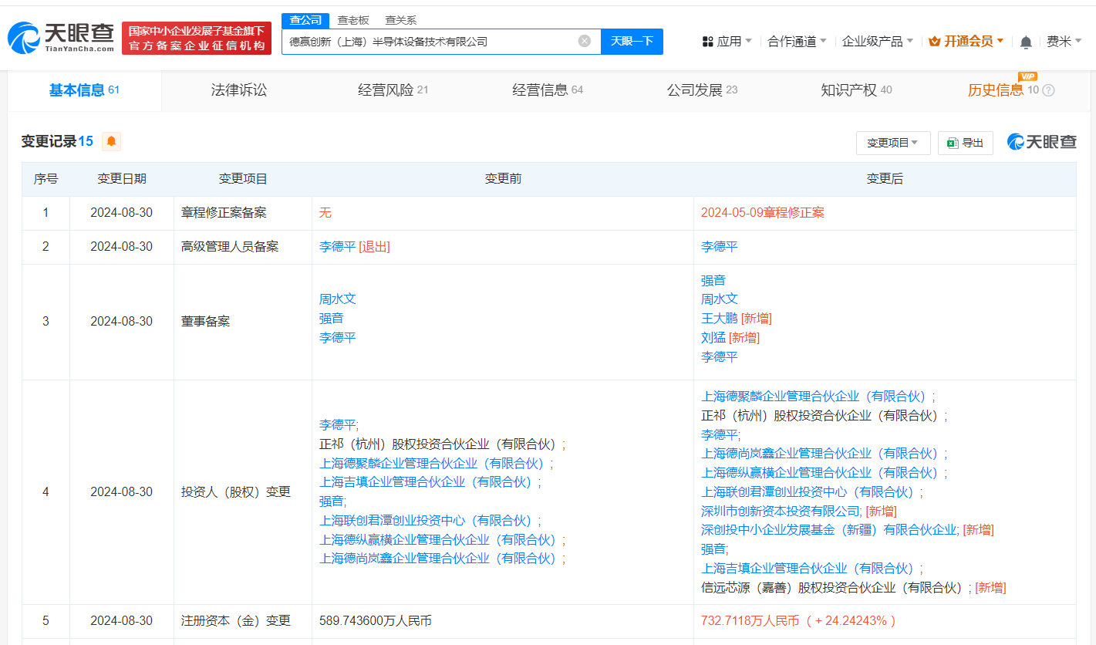1096x645 pixels.
Task: Open 上海德尚岚鑫企业管理合伙企业 in 变更前 column
Action: coord(441,558)
